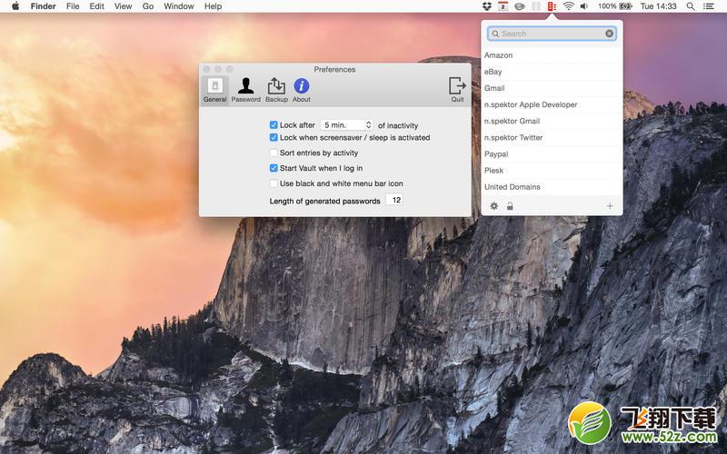The image size is (727, 454).
Task: Add a new entry with plus icon
Action: [x=610, y=206]
